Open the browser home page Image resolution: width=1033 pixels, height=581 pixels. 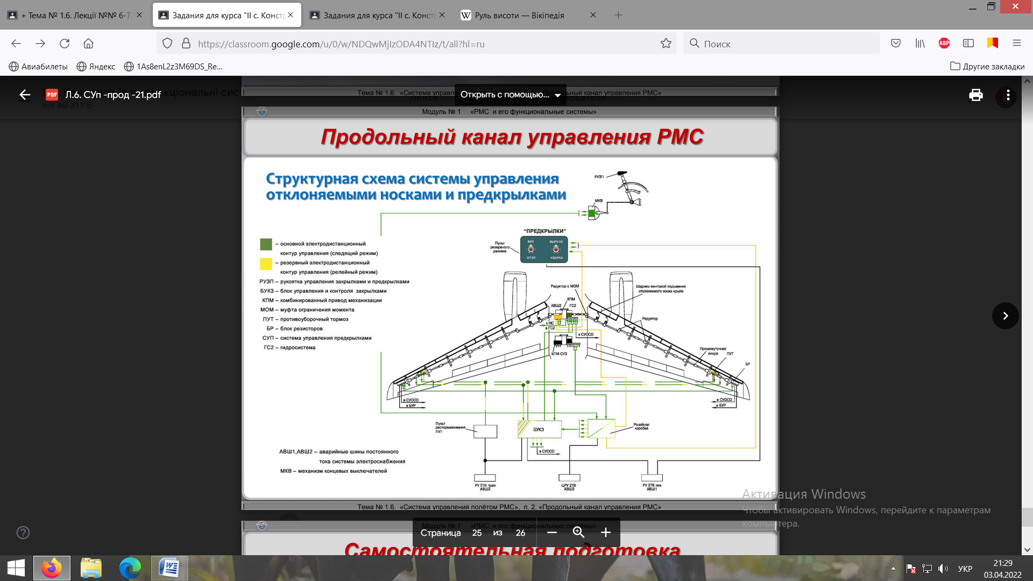[x=88, y=44]
